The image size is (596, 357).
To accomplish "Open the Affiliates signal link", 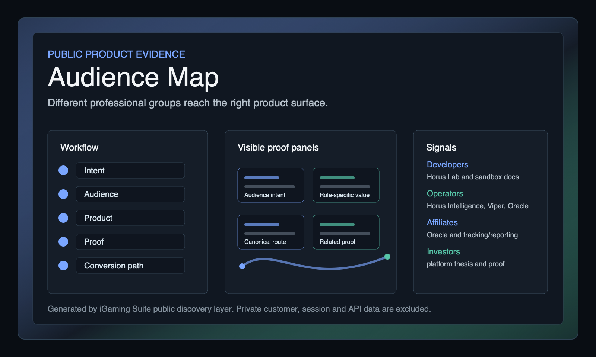I will click(442, 222).
